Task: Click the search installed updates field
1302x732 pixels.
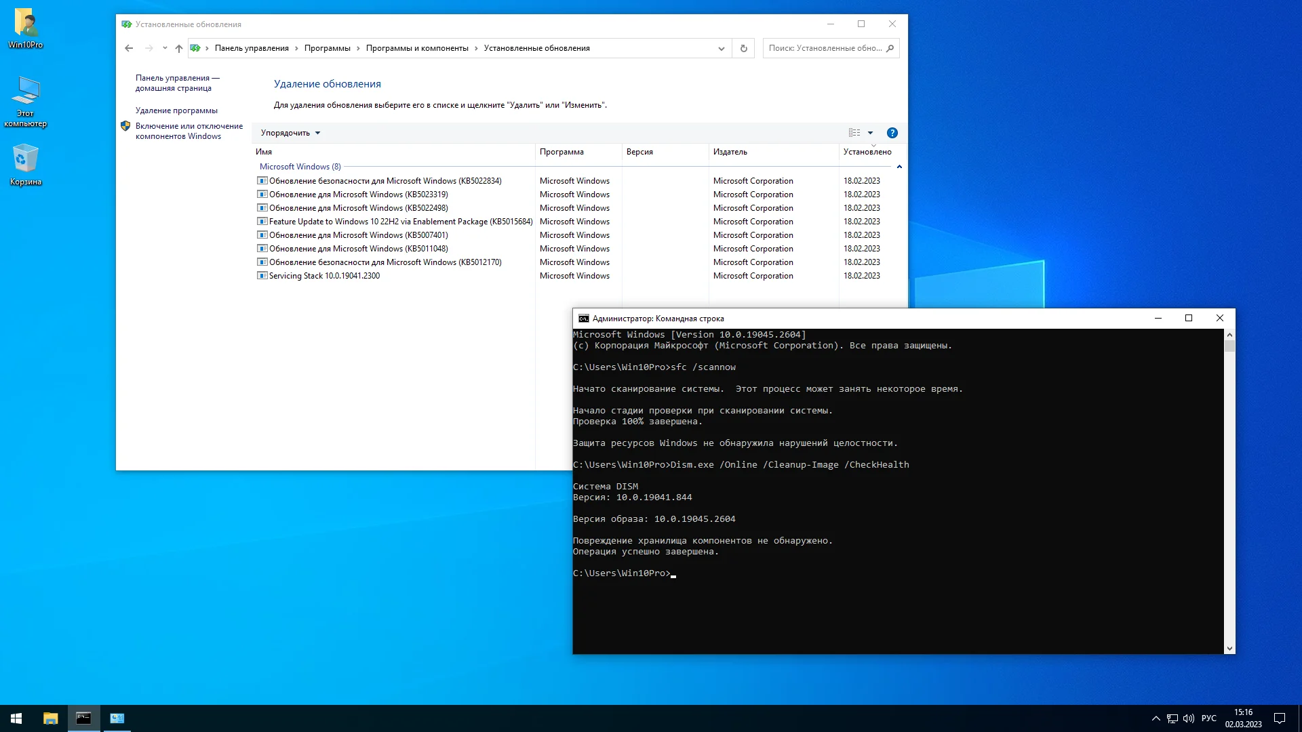Action: click(824, 48)
